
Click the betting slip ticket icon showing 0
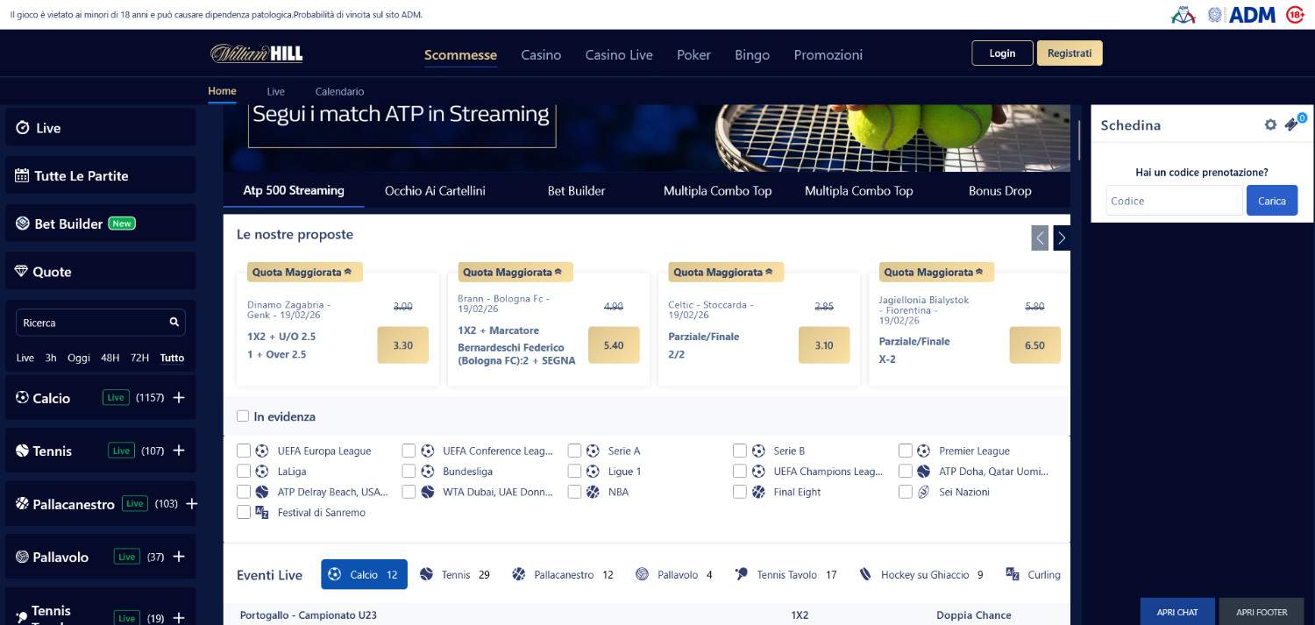(x=1292, y=124)
